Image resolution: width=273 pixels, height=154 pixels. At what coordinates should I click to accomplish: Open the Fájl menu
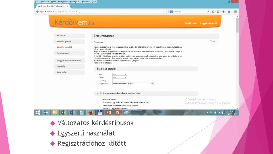pos(36,2)
